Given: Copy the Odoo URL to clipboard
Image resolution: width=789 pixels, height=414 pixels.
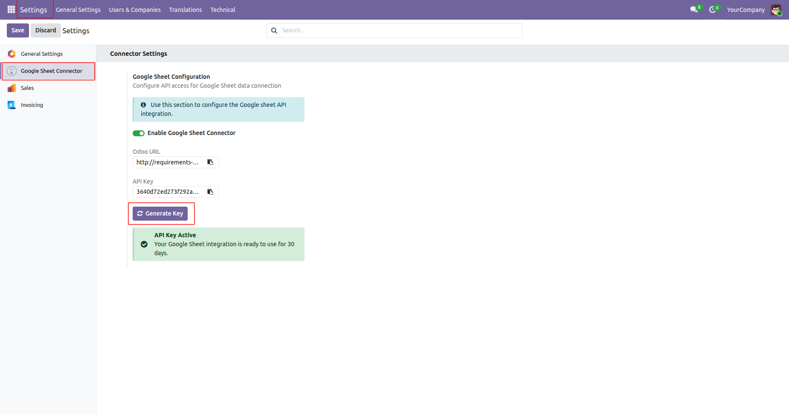Looking at the screenshot, I should [210, 162].
